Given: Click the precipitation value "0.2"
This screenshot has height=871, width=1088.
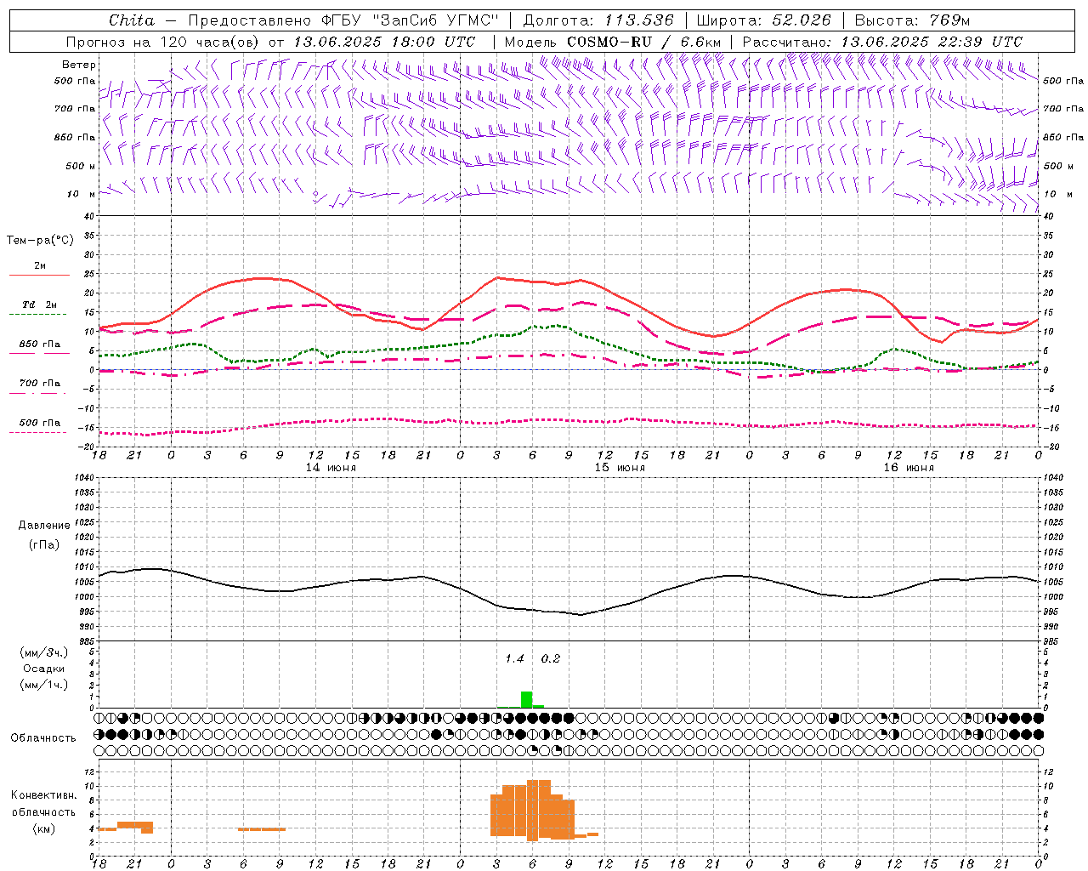Looking at the screenshot, I should coord(551,659).
